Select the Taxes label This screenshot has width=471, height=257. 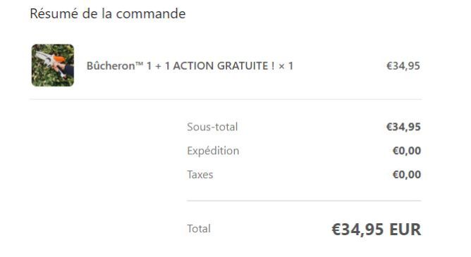200,175
